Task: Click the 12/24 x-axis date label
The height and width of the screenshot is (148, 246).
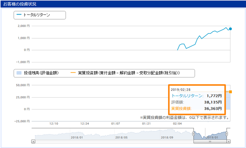Action: coord(85,123)
